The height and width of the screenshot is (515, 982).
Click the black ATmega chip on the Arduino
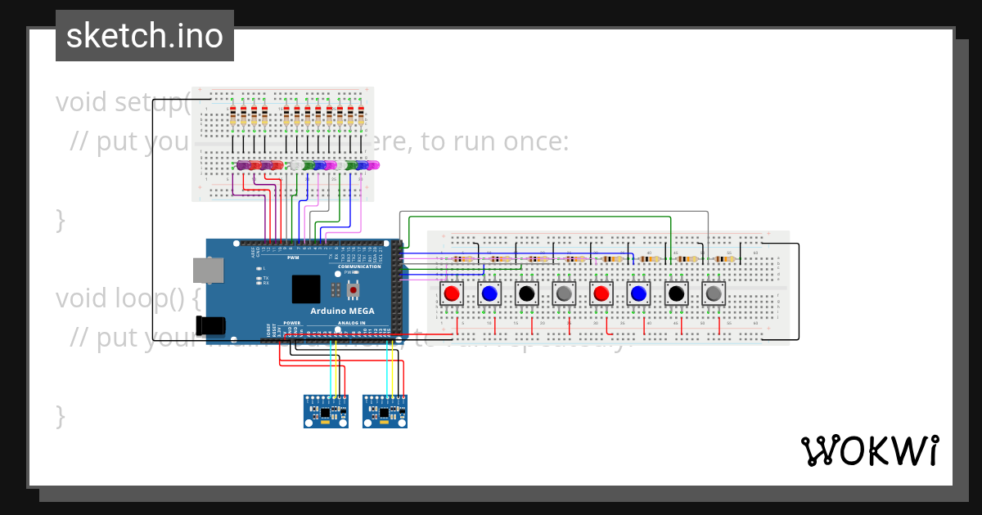click(x=306, y=289)
